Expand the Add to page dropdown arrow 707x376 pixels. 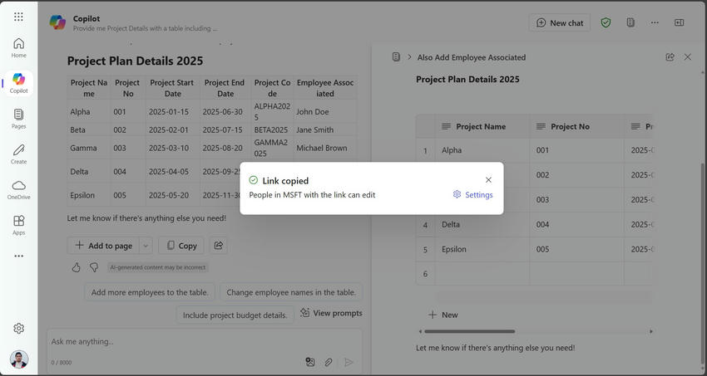coord(146,246)
